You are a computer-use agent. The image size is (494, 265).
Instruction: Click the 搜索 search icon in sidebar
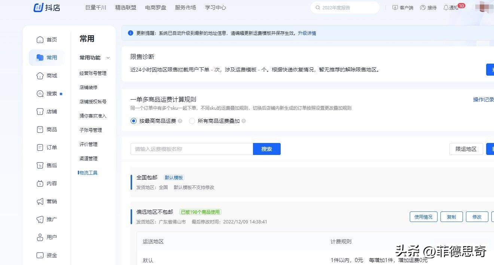40,94
